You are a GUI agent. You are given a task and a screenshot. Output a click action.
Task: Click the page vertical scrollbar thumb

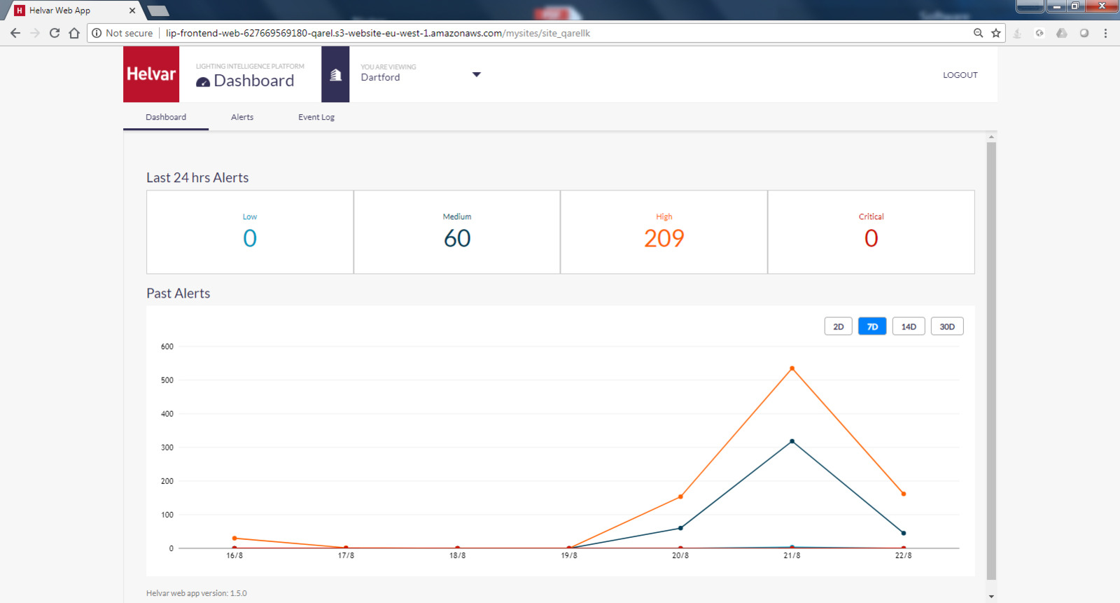coord(991,361)
